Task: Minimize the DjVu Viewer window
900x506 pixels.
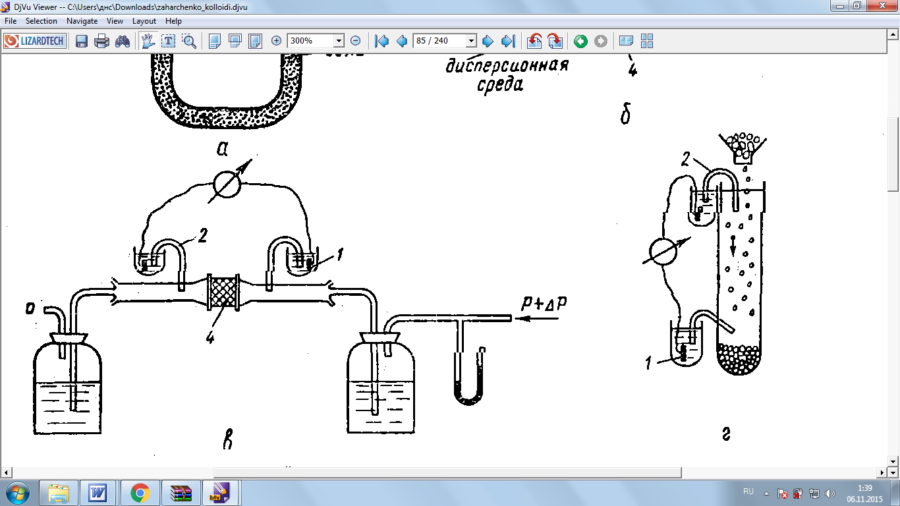Action: click(838, 6)
